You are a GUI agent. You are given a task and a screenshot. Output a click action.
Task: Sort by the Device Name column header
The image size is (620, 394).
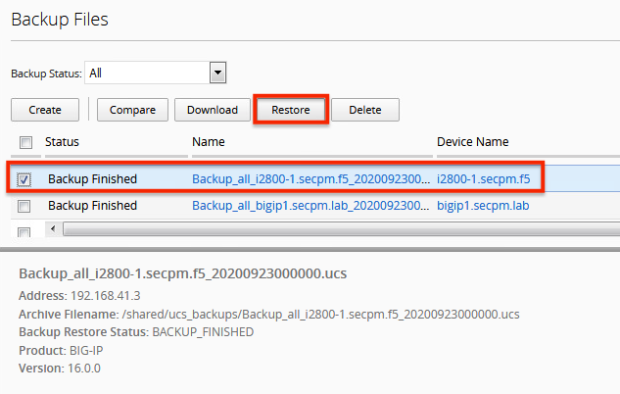[x=472, y=142]
